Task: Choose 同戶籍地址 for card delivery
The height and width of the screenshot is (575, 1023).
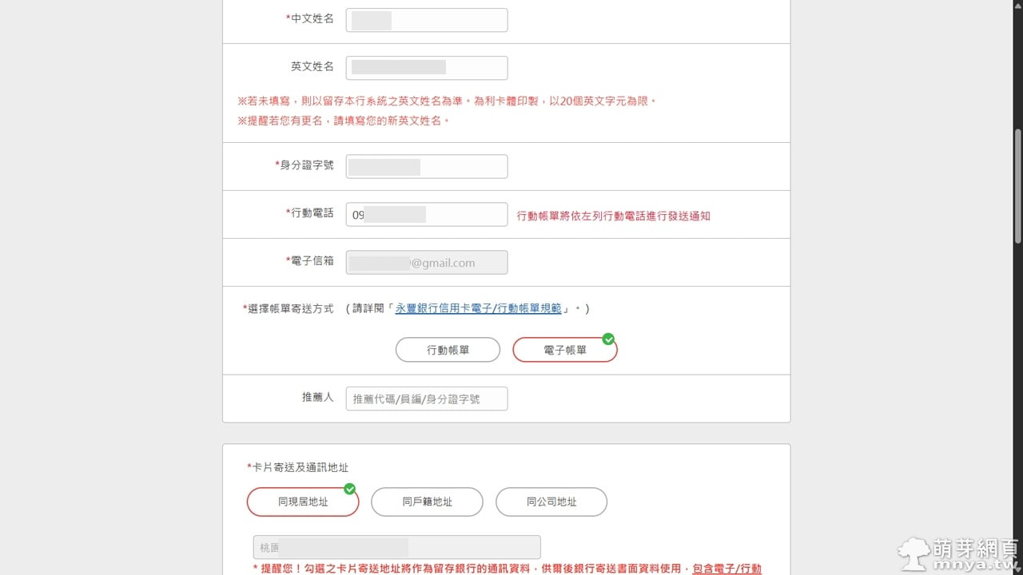Action: 427,502
